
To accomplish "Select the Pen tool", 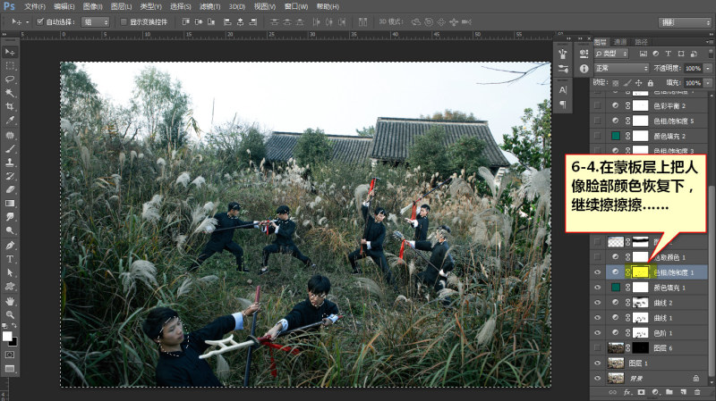I will [10, 246].
